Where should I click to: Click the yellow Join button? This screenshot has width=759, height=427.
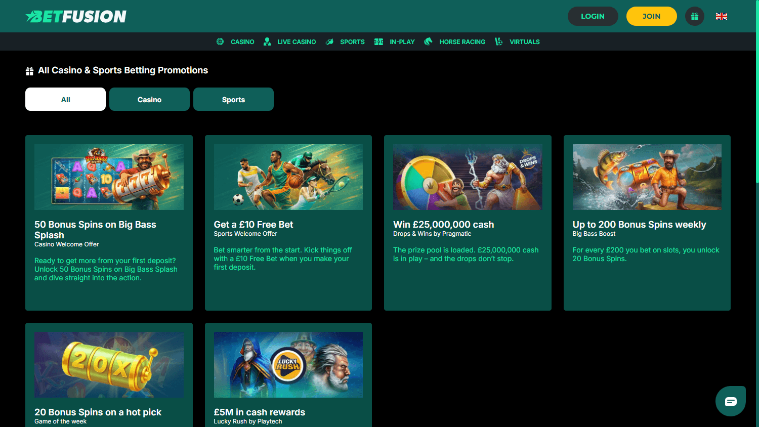coord(651,16)
